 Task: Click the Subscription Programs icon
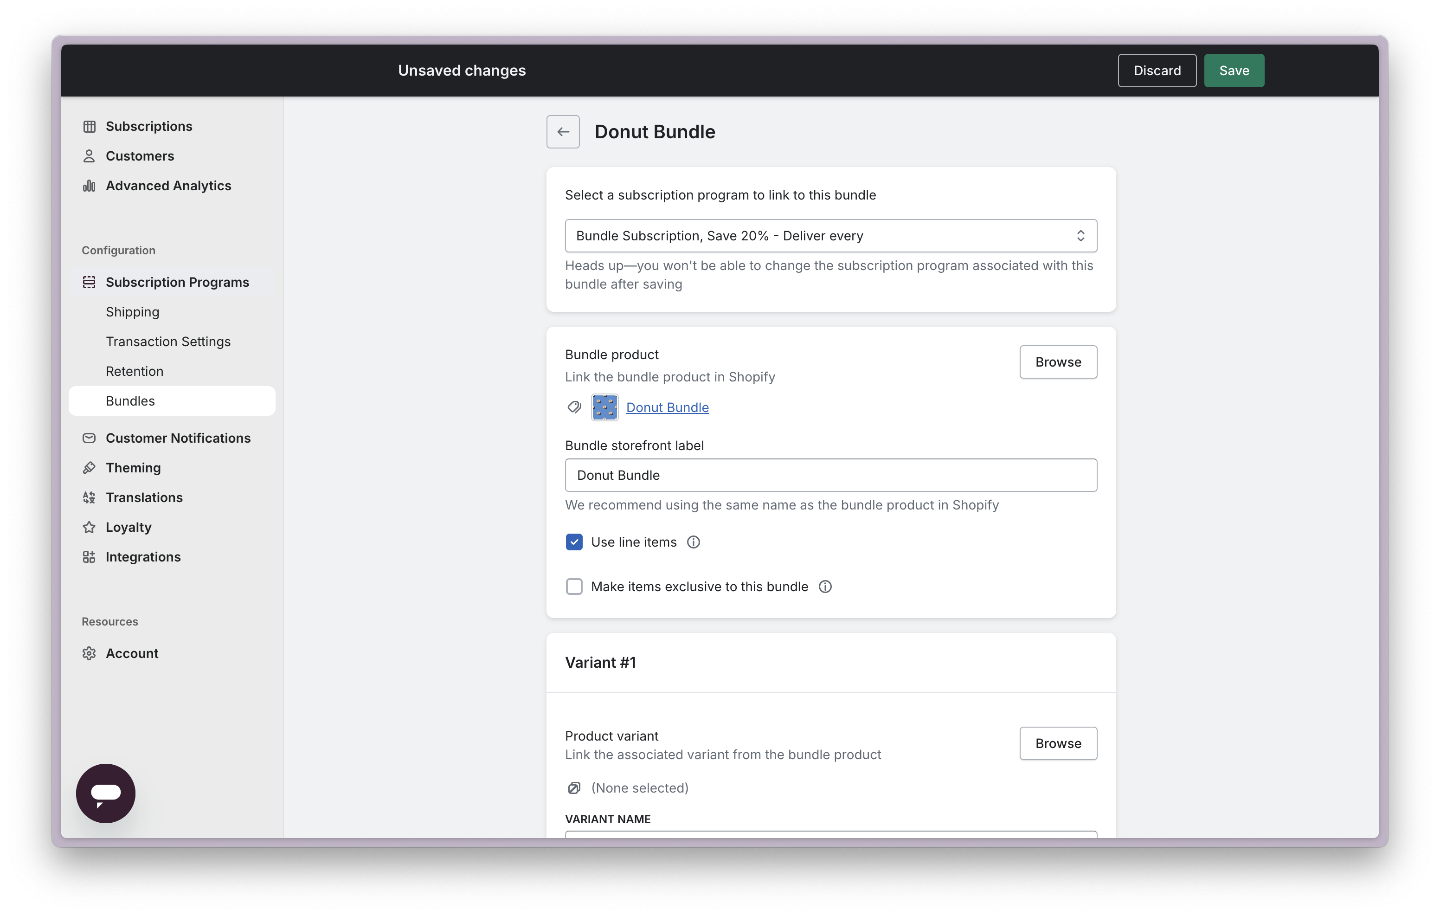(89, 282)
